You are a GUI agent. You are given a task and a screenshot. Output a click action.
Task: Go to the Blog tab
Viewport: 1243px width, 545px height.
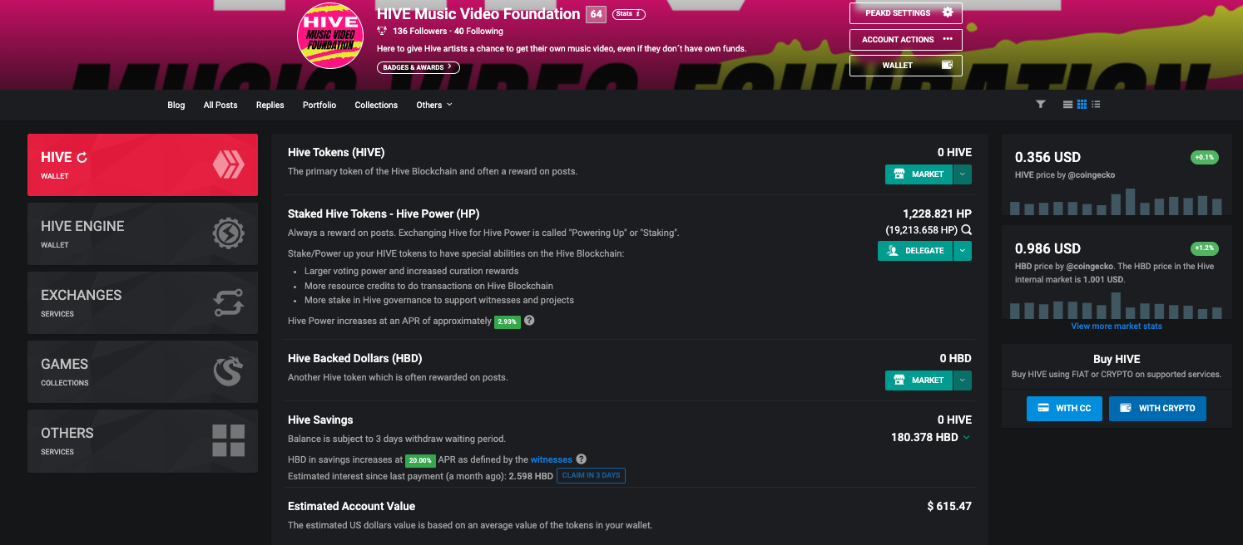176,106
